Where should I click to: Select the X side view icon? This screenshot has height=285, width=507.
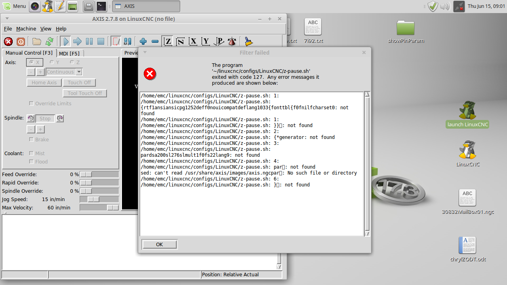(x=193, y=41)
